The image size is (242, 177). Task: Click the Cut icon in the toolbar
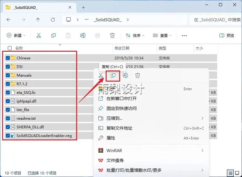[x=39, y=35]
